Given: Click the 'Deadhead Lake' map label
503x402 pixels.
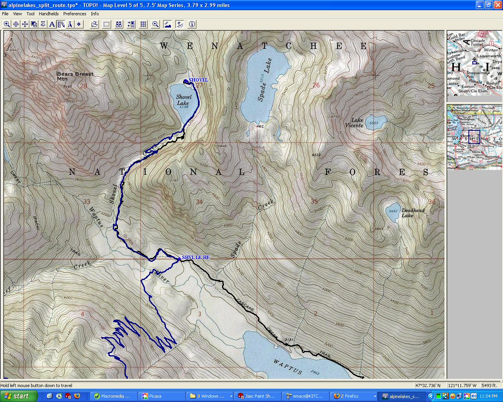Looking at the screenshot, I should click(x=413, y=213).
